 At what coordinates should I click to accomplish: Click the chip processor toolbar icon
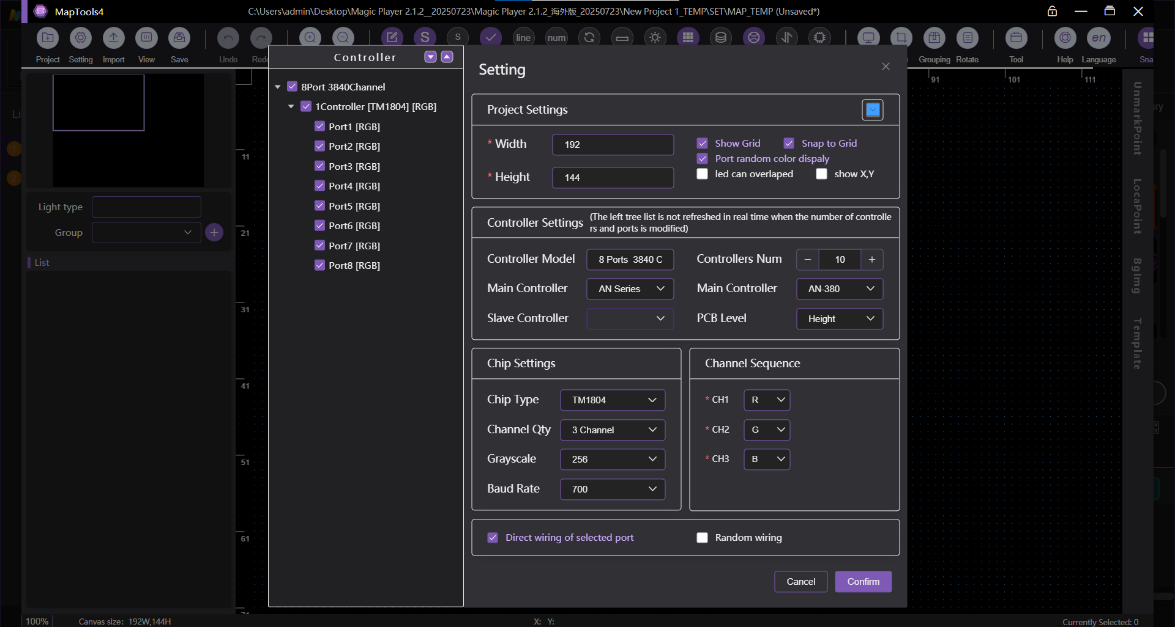(x=819, y=37)
